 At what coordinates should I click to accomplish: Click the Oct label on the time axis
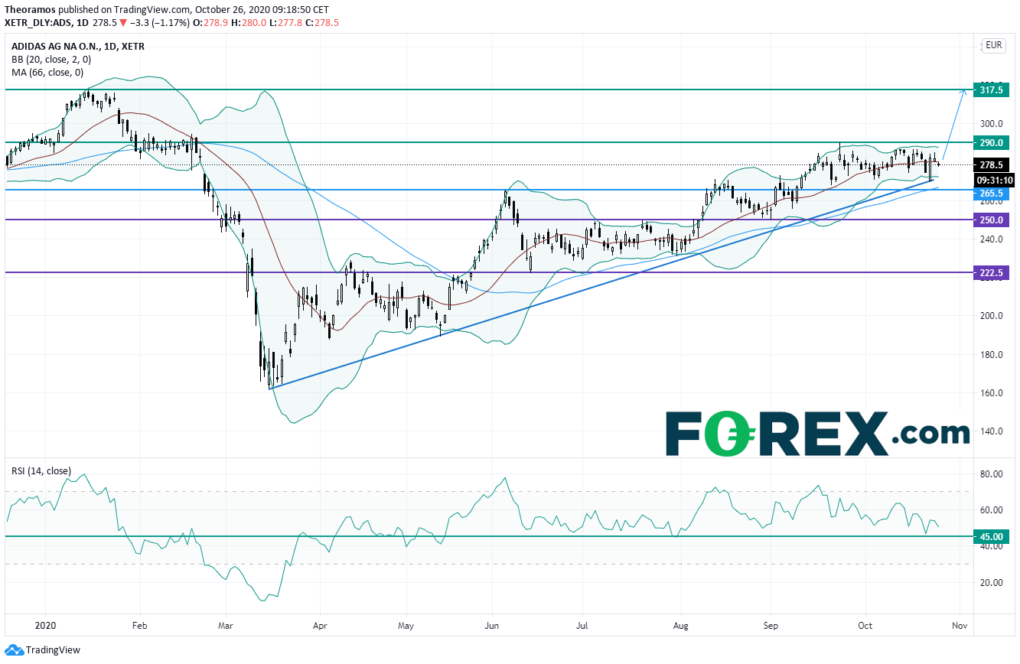[865, 625]
